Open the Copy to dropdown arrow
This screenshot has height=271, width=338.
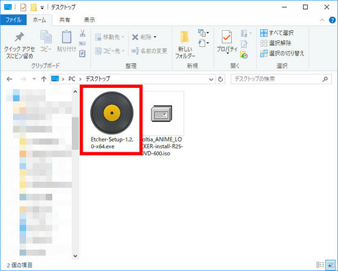[123, 51]
